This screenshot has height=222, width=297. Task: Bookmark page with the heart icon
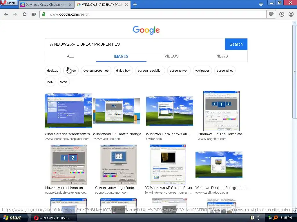tap(271, 14)
